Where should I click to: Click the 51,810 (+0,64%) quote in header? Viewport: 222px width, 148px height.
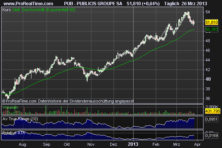click(143, 4)
